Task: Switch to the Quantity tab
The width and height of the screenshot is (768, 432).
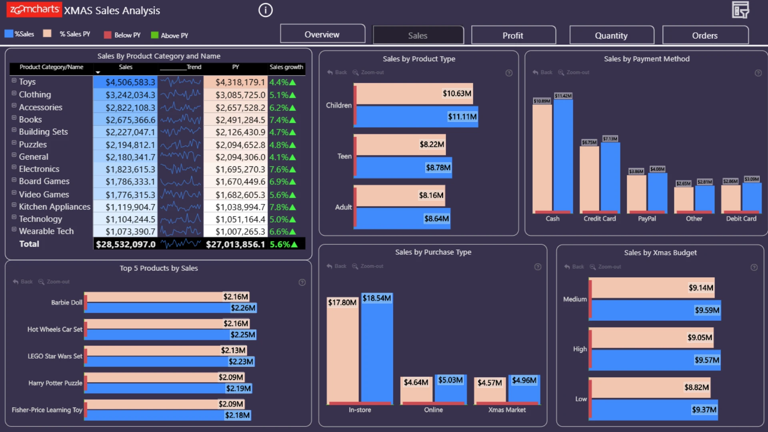Action: 611,35
